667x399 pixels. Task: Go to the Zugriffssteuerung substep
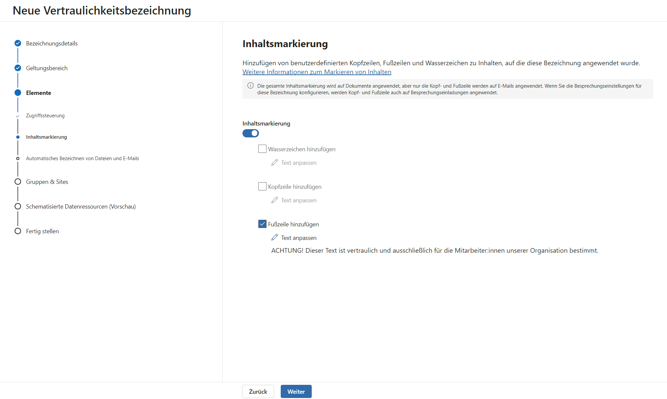[x=45, y=116]
